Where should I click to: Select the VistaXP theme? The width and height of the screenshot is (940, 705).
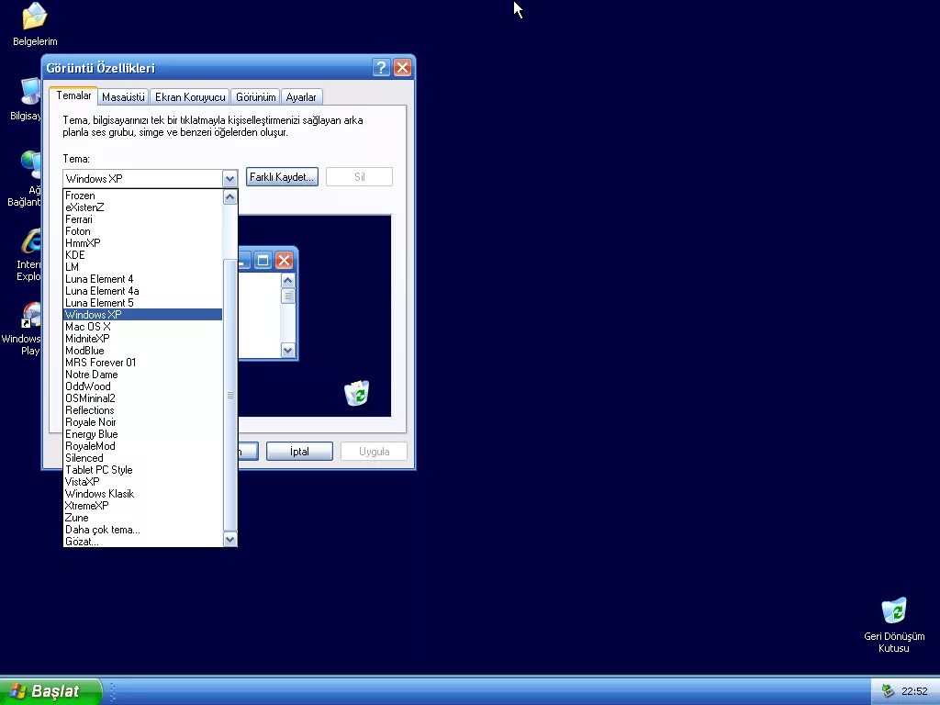pos(142,482)
